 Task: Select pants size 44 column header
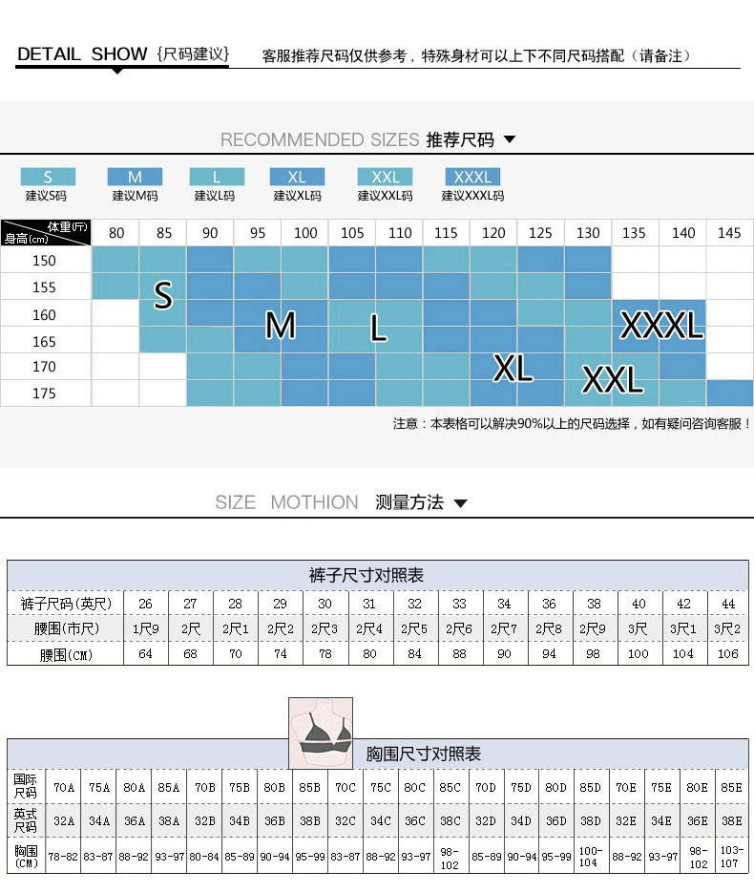[x=728, y=604]
